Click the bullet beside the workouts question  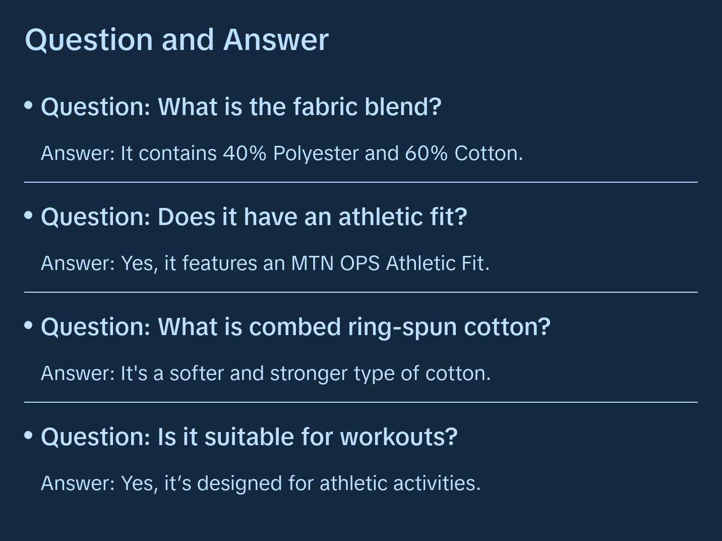(x=29, y=435)
